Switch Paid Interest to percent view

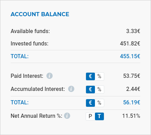coord(99,76)
